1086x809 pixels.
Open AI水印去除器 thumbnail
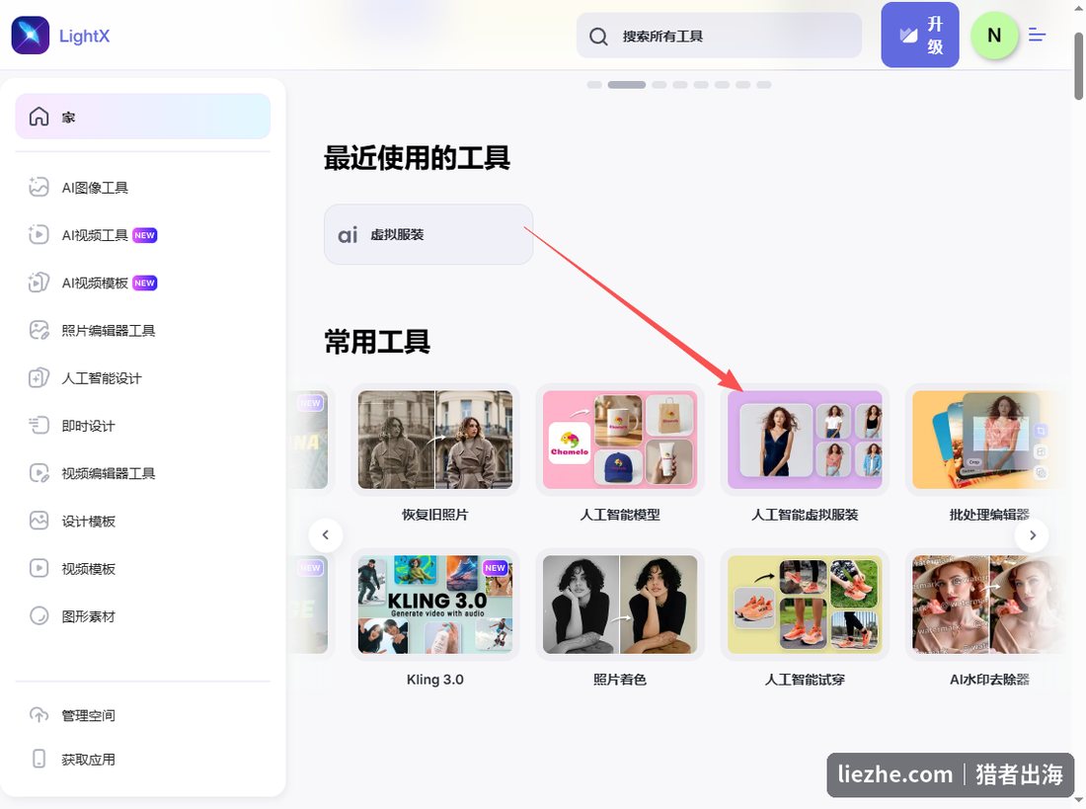[x=989, y=605]
